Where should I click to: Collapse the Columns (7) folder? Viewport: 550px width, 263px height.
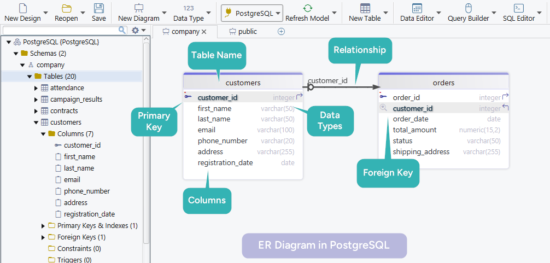tap(43, 134)
